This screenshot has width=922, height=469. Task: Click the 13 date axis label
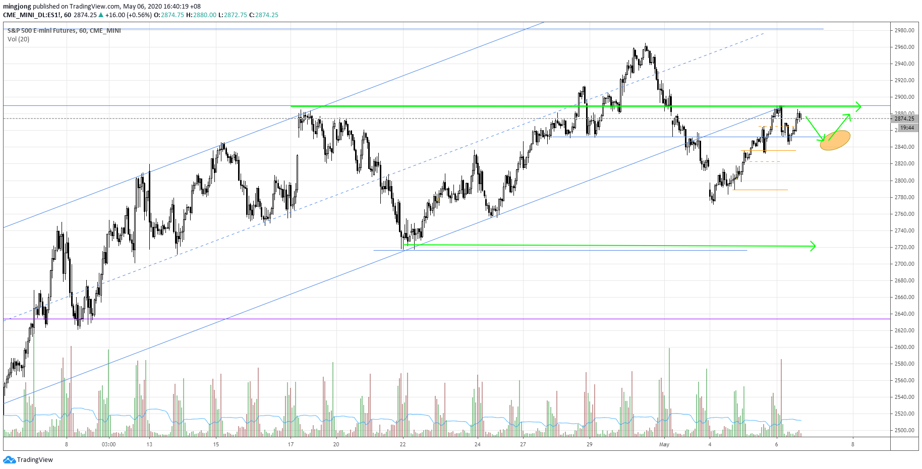coord(149,444)
